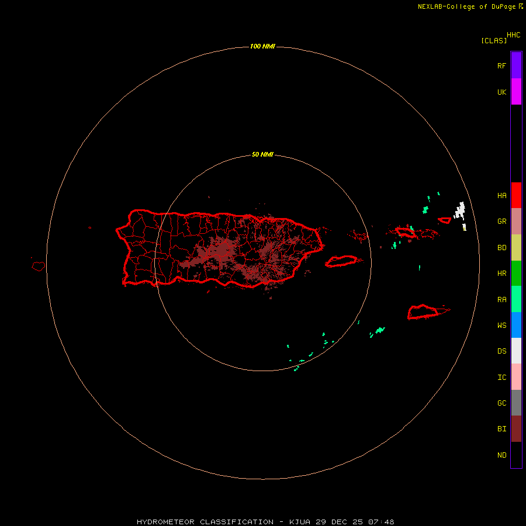This screenshot has height=526, width=526.
Task: Click the DS white legend swatch
Action: (x=516, y=351)
